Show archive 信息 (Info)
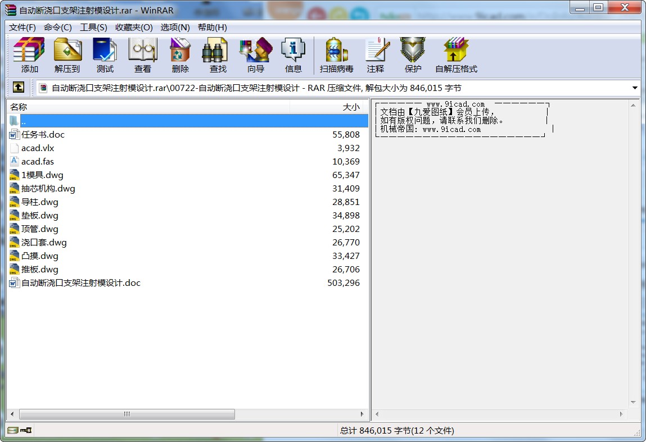This screenshot has height=442, width=646. click(293, 56)
